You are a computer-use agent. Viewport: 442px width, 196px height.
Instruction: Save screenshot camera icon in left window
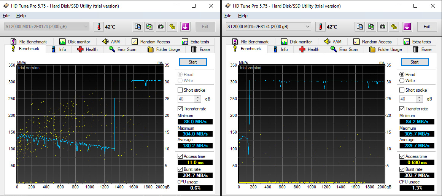(161, 27)
